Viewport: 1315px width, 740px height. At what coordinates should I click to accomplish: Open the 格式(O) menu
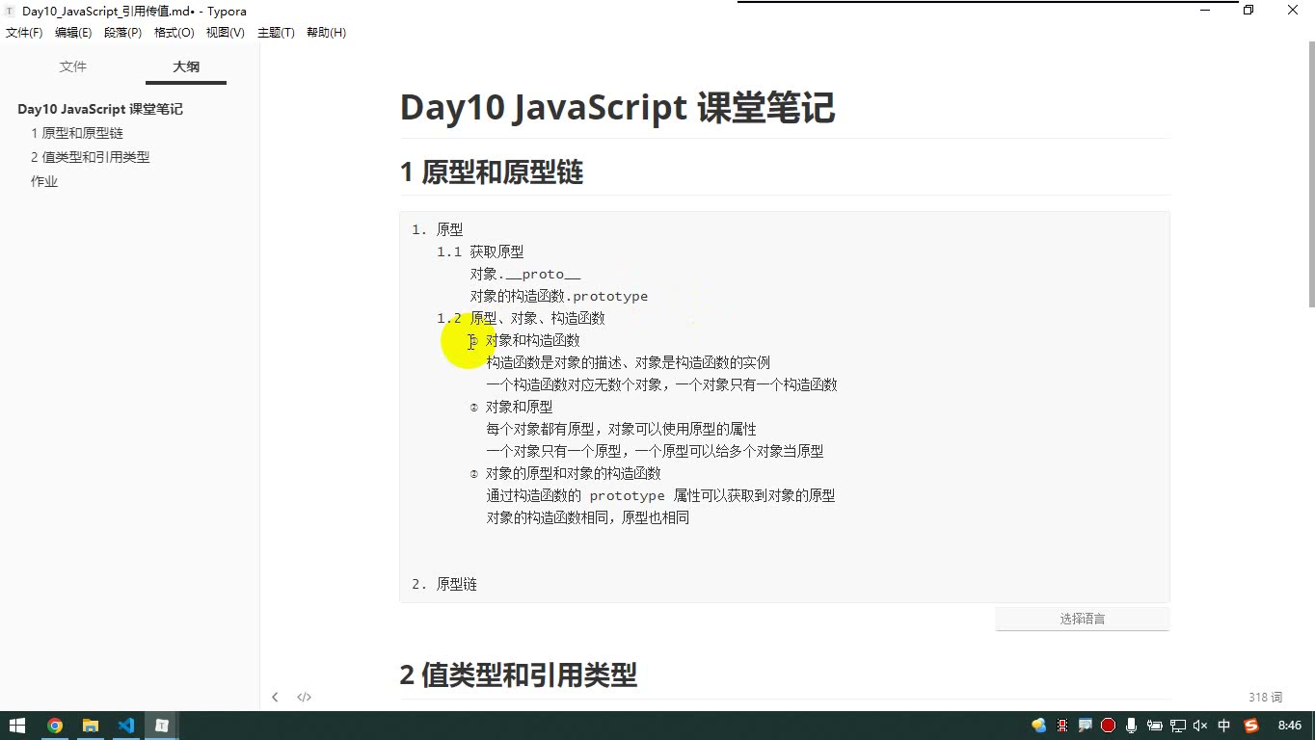(174, 33)
